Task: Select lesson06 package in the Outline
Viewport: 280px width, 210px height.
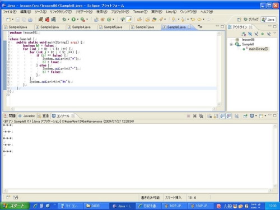Action: point(248,40)
